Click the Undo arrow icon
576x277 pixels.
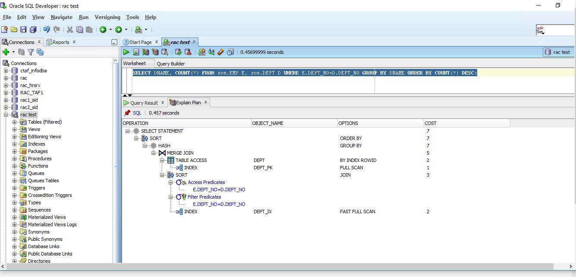[x=47, y=30]
